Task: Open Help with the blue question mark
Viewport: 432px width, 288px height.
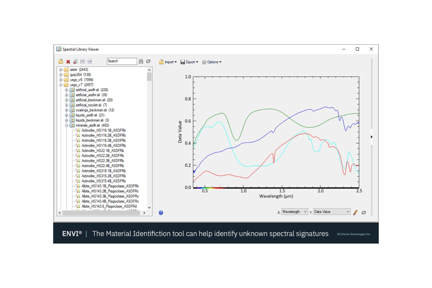Action: (161, 213)
